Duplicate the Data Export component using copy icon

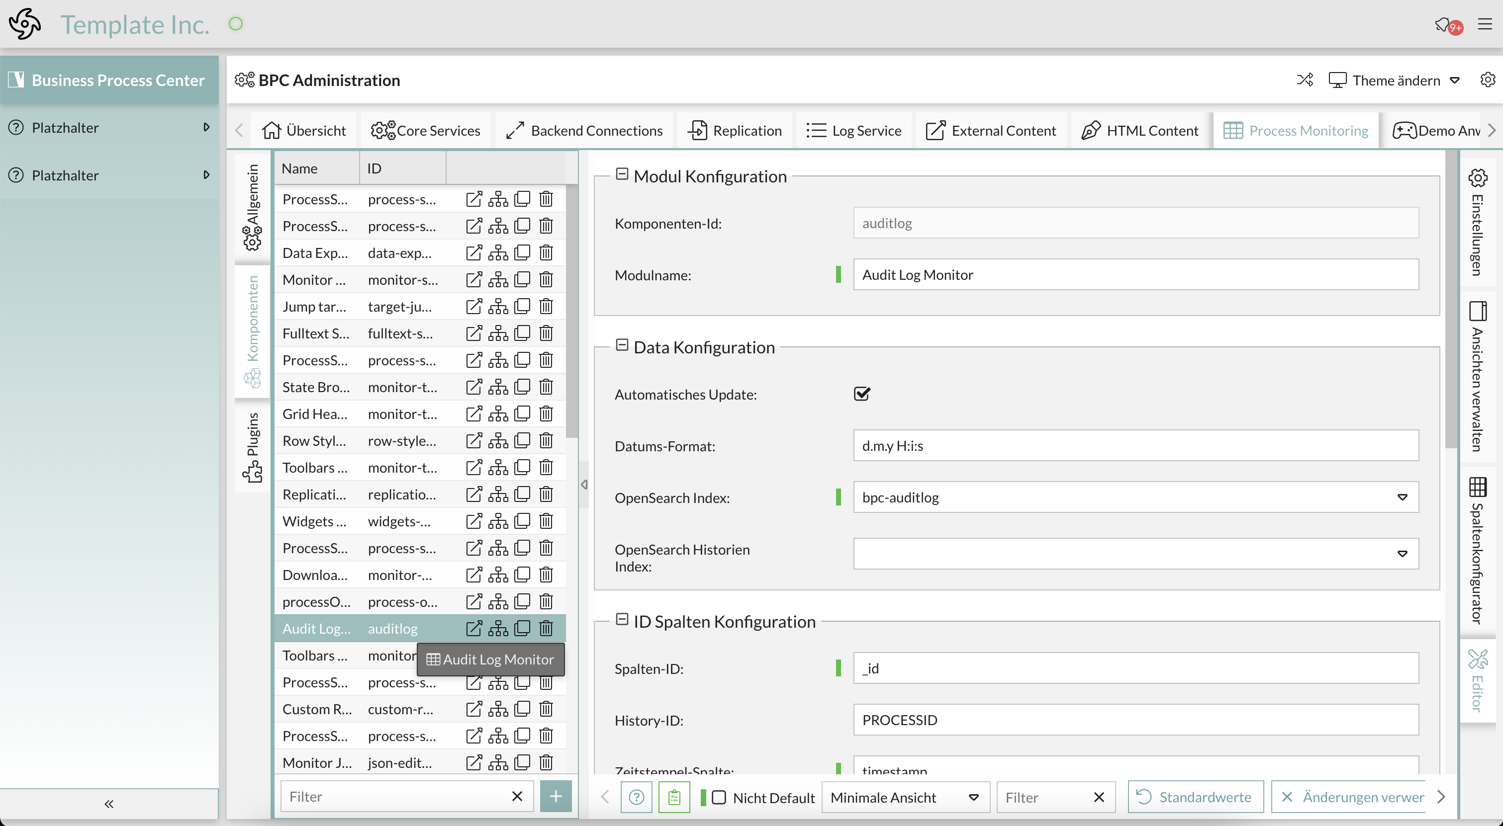click(522, 252)
